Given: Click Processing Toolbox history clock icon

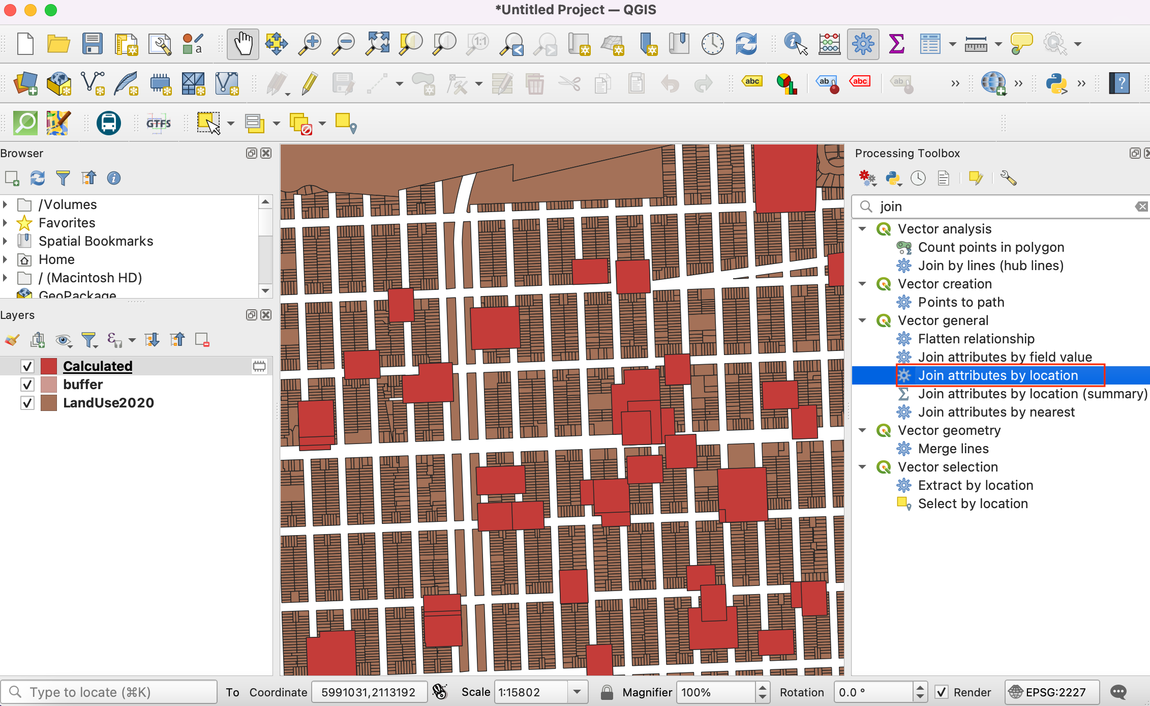Looking at the screenshot, I should point(918,179).
